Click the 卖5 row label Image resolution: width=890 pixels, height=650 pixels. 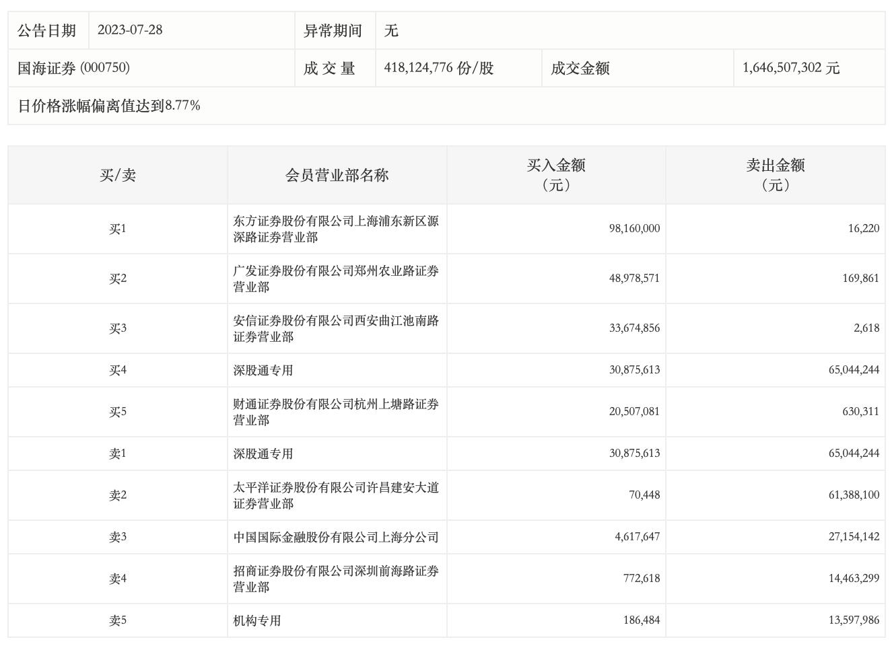click(118, 620)
